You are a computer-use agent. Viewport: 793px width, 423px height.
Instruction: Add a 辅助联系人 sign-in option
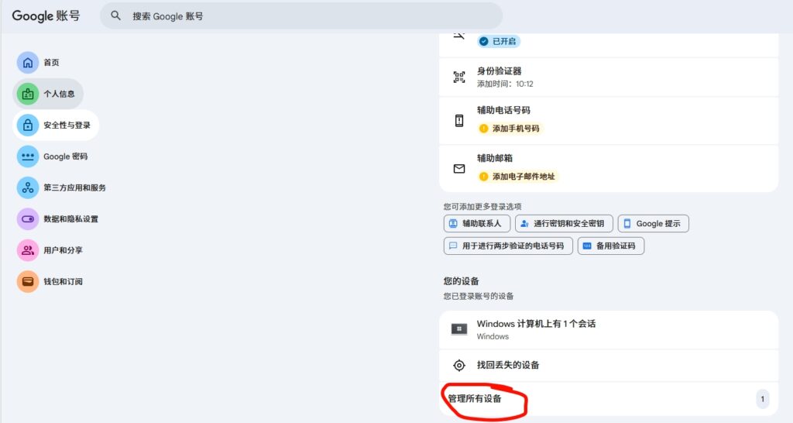click(477, 224)
